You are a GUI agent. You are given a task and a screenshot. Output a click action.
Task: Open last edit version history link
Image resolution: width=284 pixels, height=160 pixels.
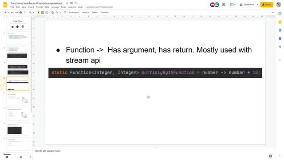[99, 7]
